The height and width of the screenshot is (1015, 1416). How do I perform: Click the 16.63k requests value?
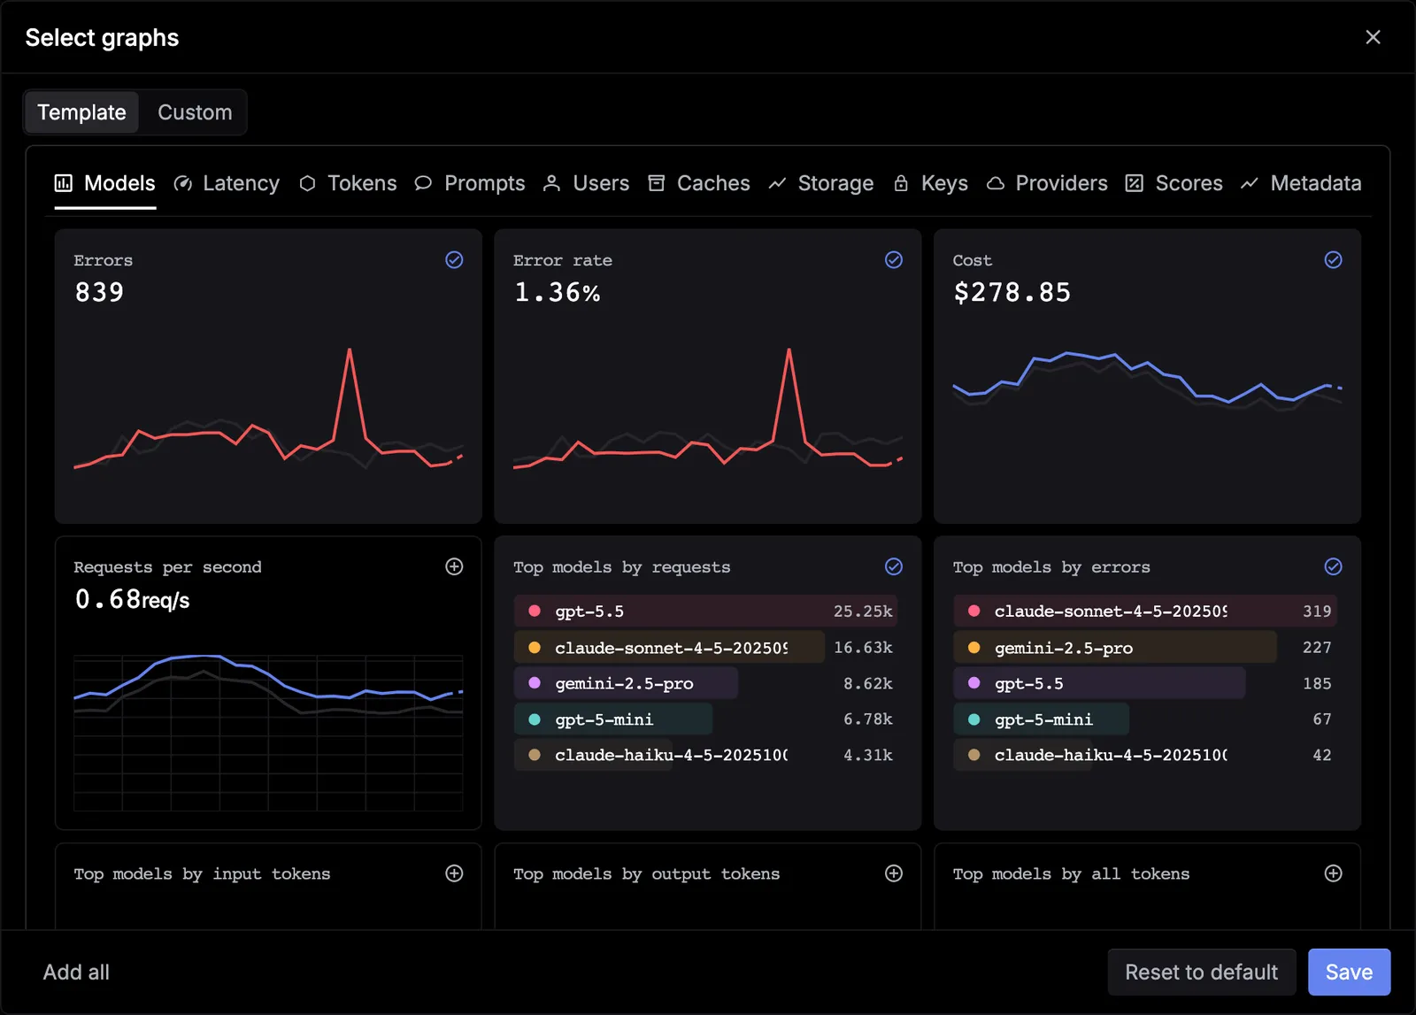[x=863, y=648]
